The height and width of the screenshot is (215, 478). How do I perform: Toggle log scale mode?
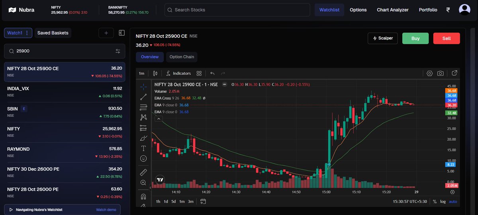point(443,201)
